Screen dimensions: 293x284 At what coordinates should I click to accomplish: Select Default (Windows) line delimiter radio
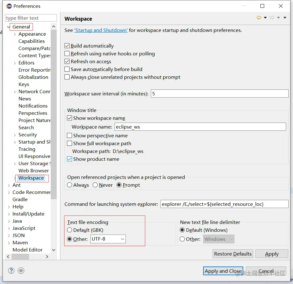pos(182,230)
